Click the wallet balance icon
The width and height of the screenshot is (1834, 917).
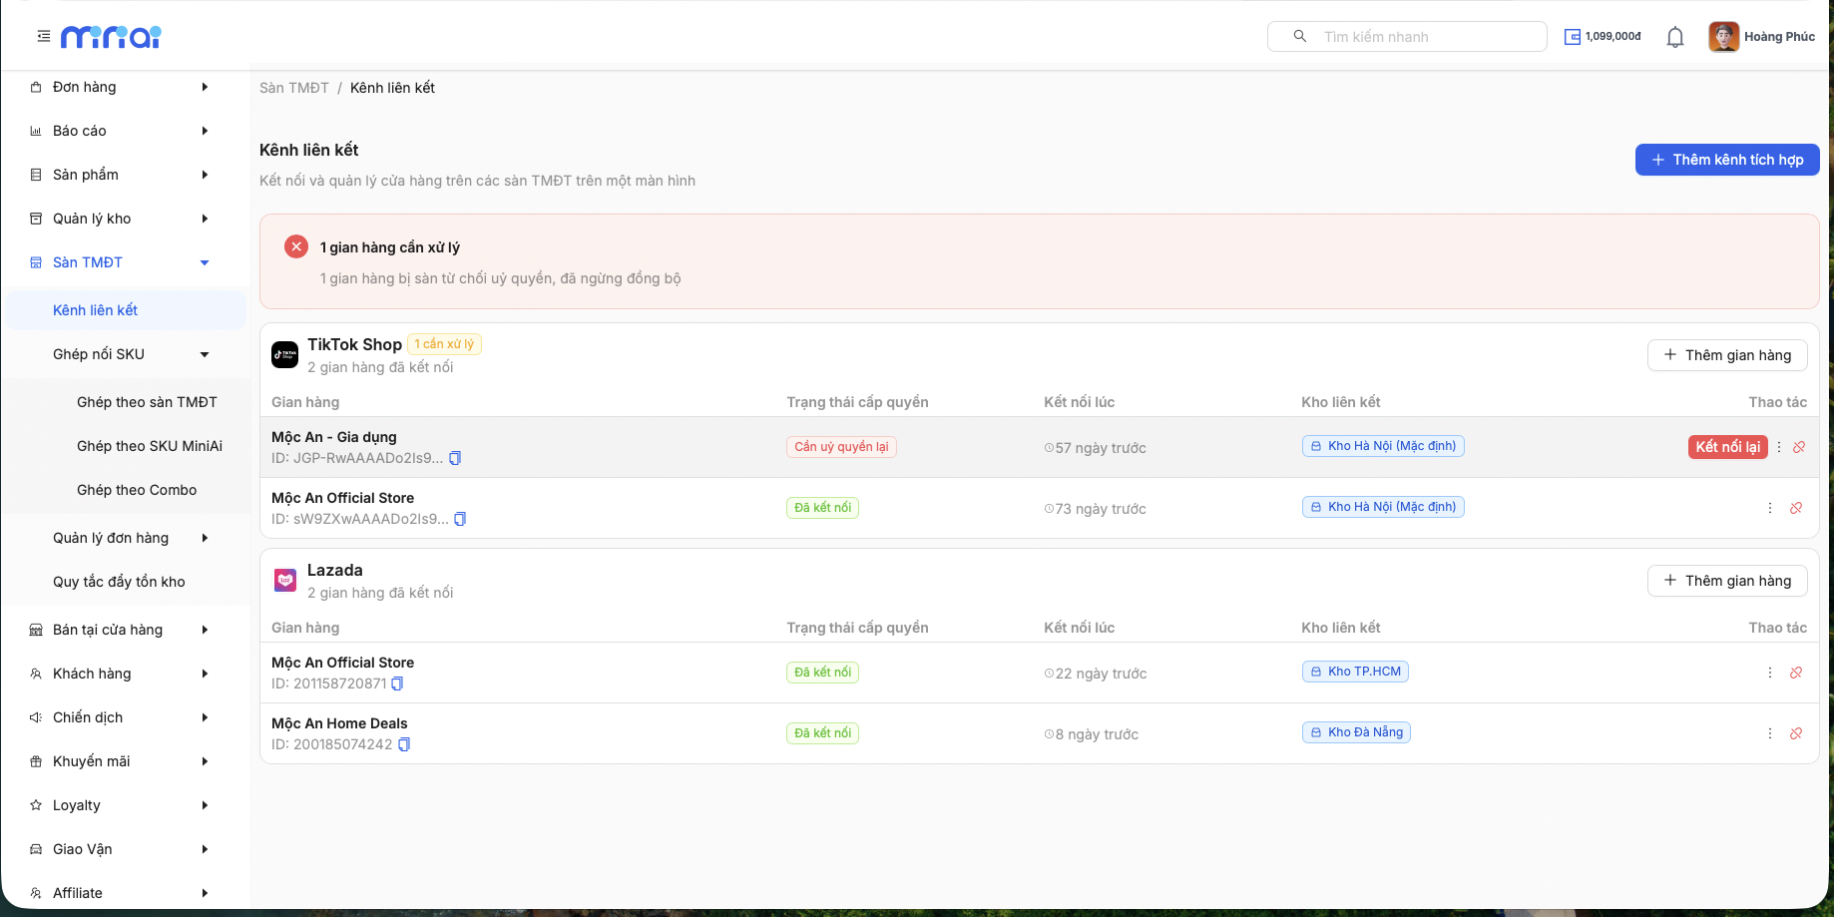1573,37
